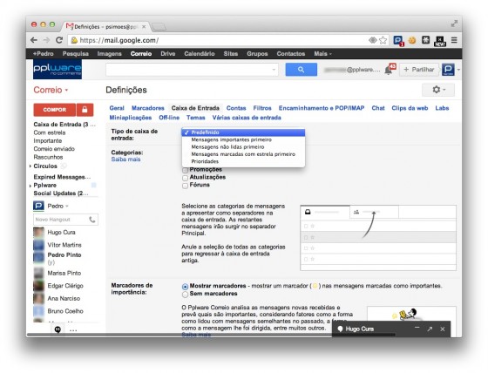Open Várias caixas de entrada tab
Screen dimensions: 488x373
pos(247,118)
